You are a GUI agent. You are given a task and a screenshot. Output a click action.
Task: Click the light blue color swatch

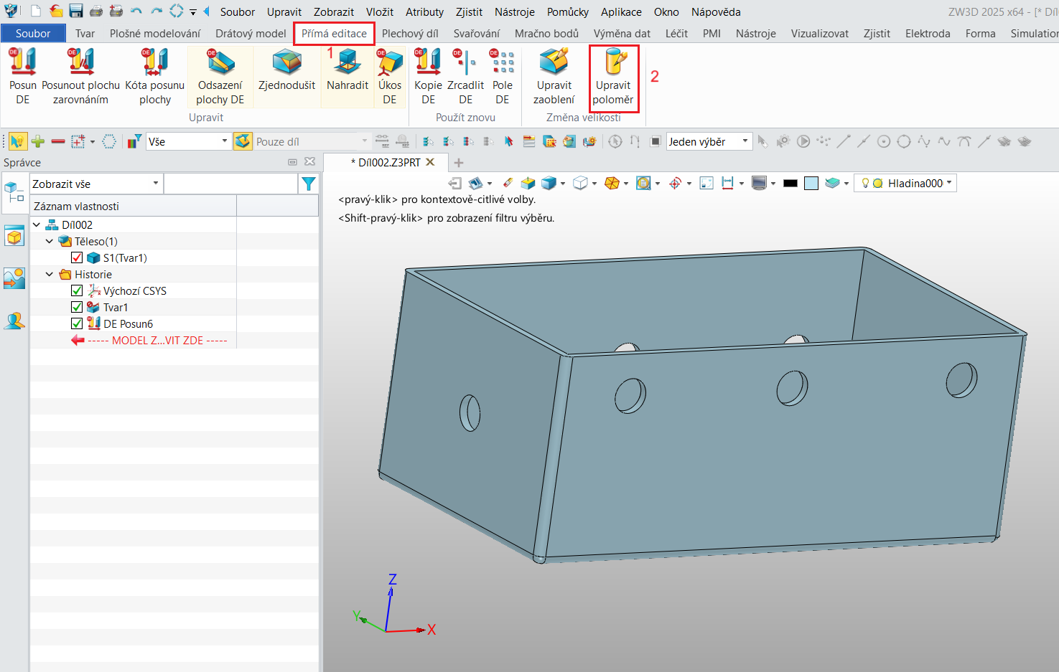[x=811, y=183]
